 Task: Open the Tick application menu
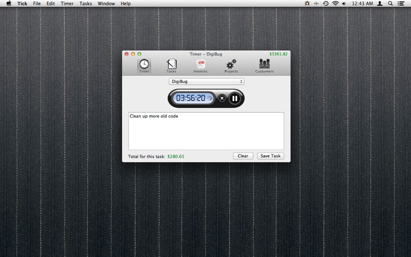[22, 4]
